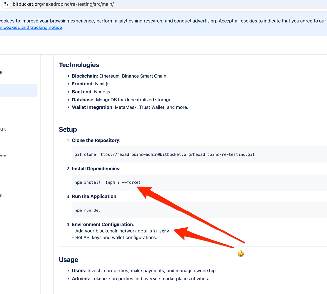Select the npm install command code block

[x=199, y=182]
